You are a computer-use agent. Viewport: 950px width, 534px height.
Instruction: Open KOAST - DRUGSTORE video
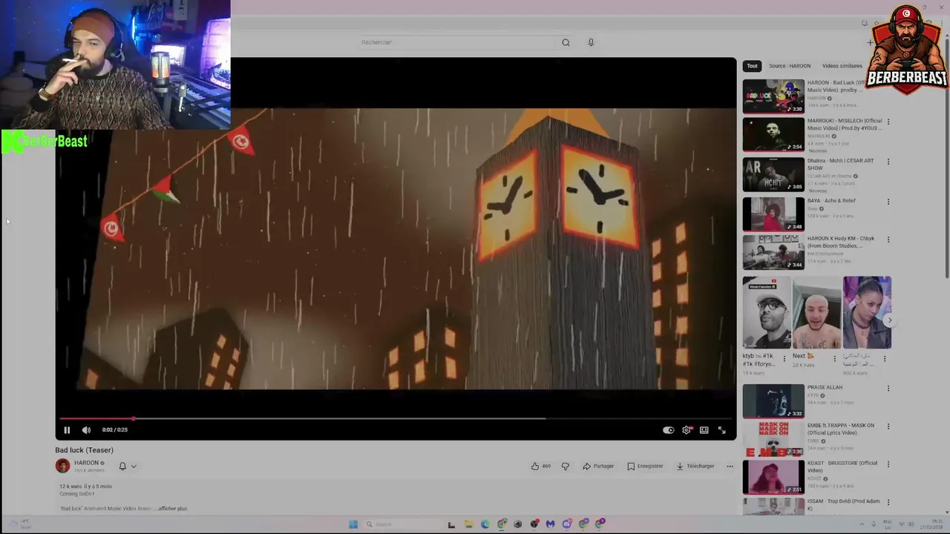pyautogui.click(x=773, y=477)
